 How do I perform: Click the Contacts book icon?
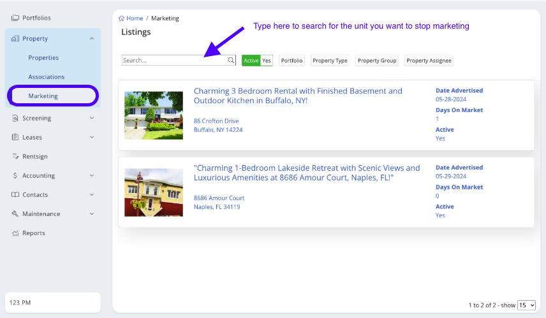click(x=15, y=195)
